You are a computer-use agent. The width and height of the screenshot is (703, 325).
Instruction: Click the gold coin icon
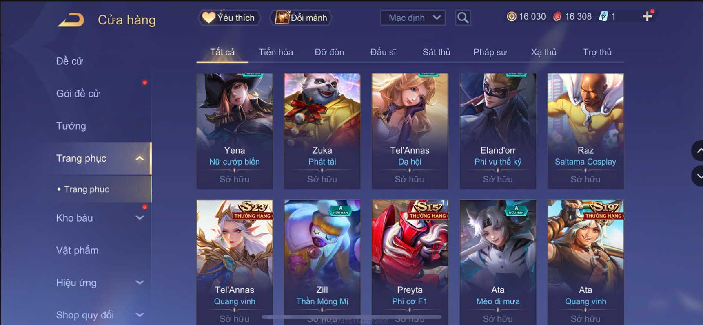[511, 16]
